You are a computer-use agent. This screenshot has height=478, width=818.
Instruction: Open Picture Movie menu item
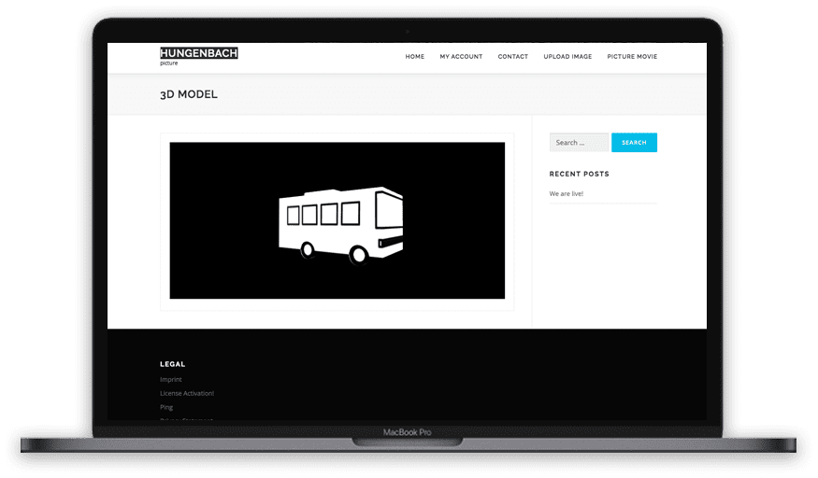(632, 57)
